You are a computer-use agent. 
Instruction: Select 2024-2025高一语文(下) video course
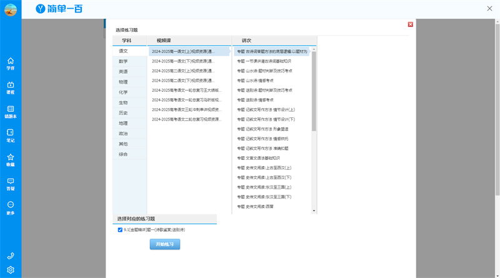182,61
